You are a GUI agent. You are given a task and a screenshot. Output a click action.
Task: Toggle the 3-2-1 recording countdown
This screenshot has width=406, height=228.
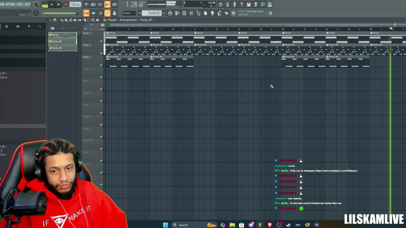pyautogui.click(x=100, y=4)
